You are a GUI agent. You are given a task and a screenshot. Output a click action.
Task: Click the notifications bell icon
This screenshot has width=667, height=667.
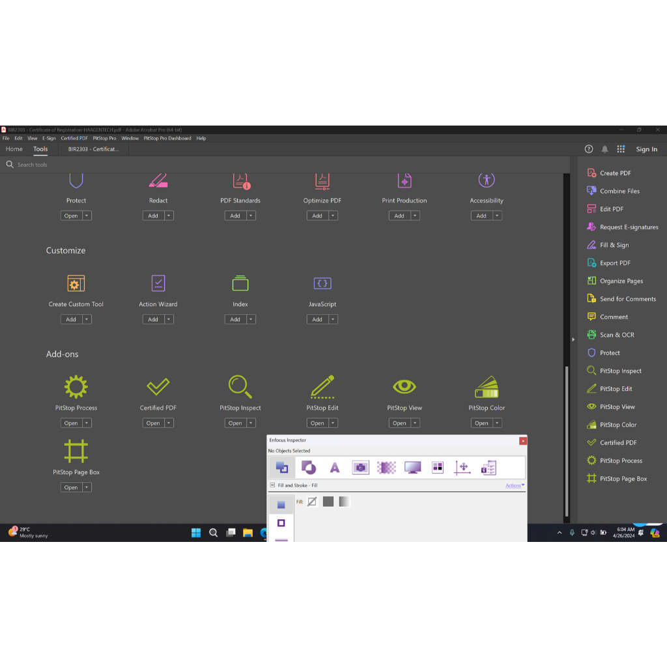tap(604, 149)
